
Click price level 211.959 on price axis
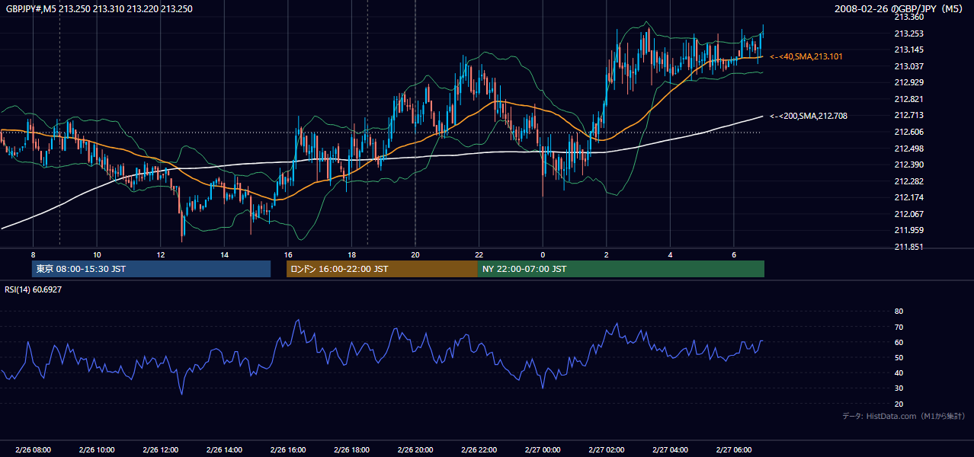908,230
